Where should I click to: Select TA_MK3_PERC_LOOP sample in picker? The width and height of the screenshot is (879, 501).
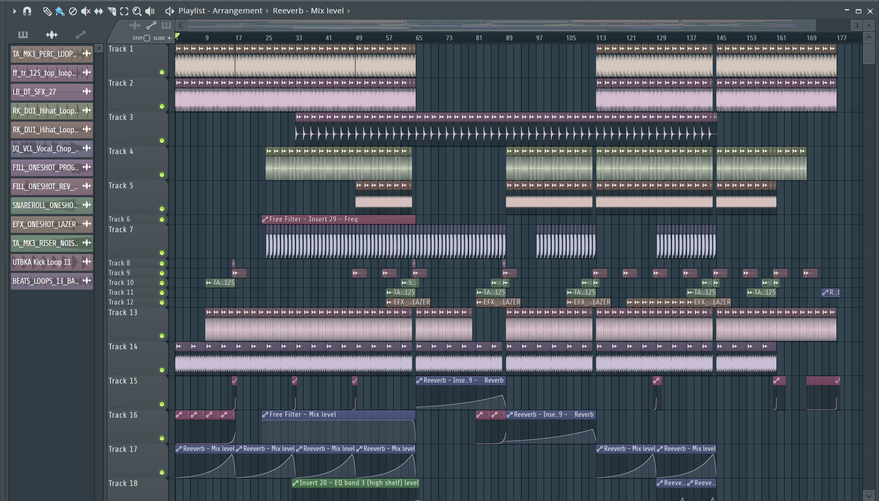(52, 54)
